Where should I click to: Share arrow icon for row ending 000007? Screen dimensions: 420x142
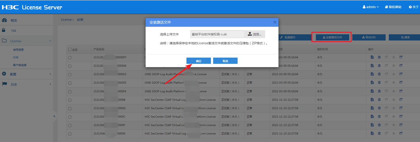pyautogui.click(x=401, y=57)
